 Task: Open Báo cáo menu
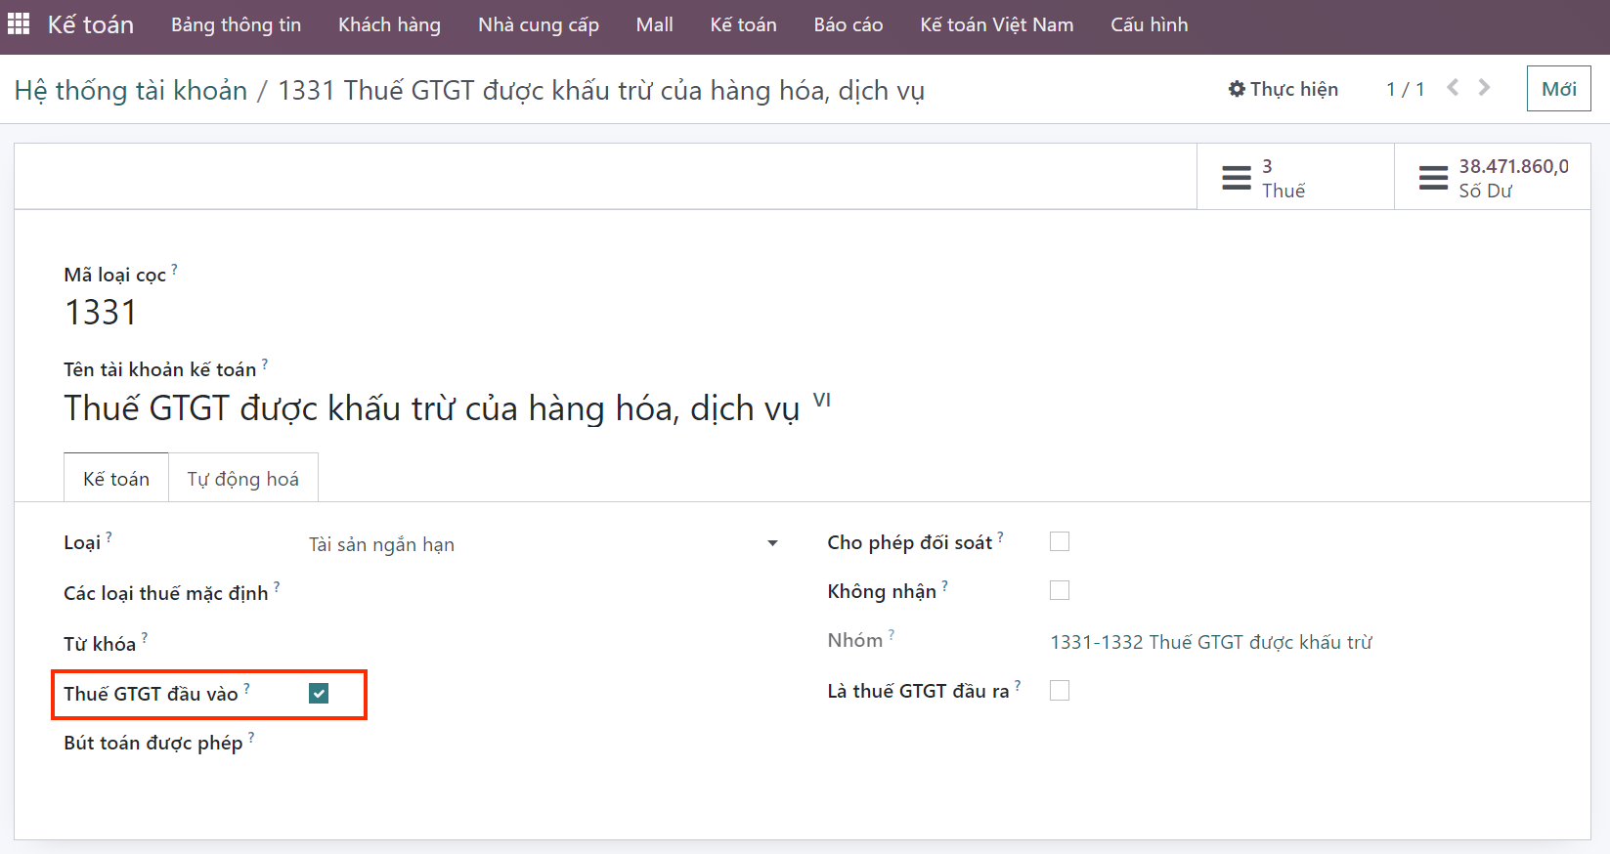click(849, 24)
